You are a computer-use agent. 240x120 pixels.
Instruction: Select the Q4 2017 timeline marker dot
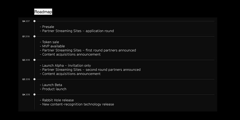(34, 21)
